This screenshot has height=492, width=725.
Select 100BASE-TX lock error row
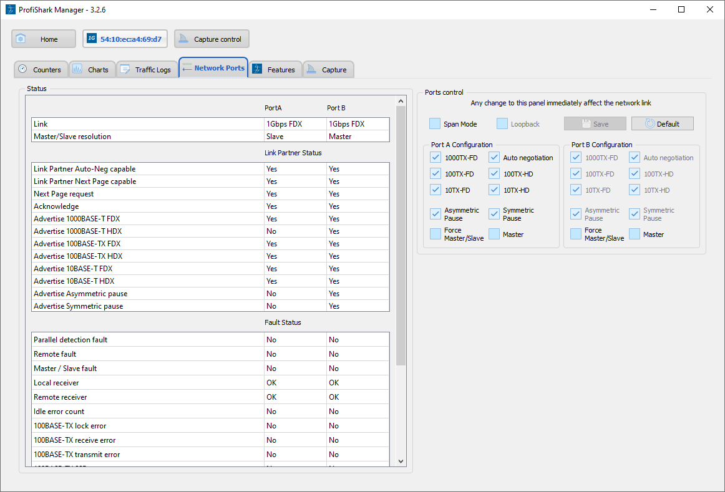[x=210, y=425]
